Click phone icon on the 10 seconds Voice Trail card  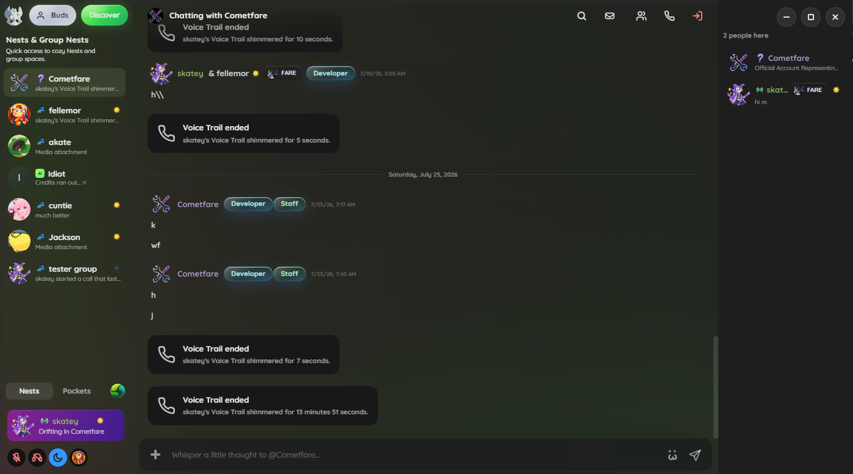coord(166,33)
